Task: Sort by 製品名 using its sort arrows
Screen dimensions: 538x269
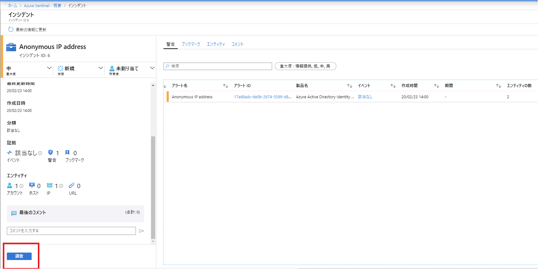Action: 350,86
